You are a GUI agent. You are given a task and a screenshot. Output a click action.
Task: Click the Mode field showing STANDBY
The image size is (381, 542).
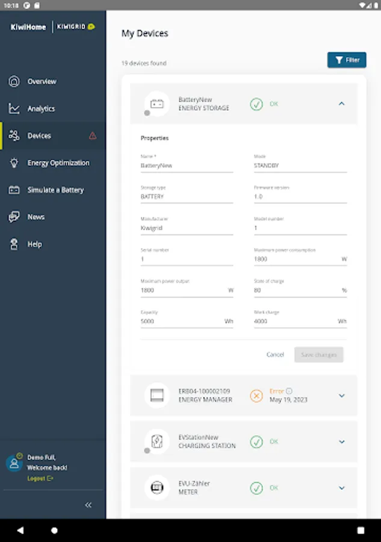(300, 163)
